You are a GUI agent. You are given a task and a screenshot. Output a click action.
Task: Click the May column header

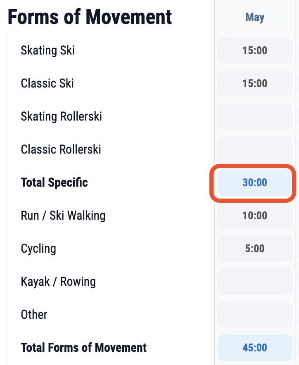point(255,17)
